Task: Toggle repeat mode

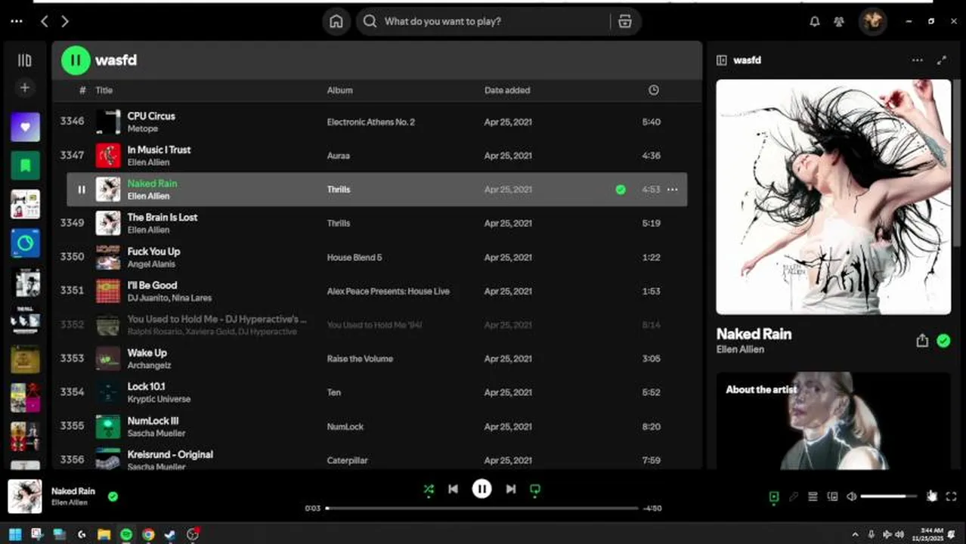Action: (x=535, y=490)
